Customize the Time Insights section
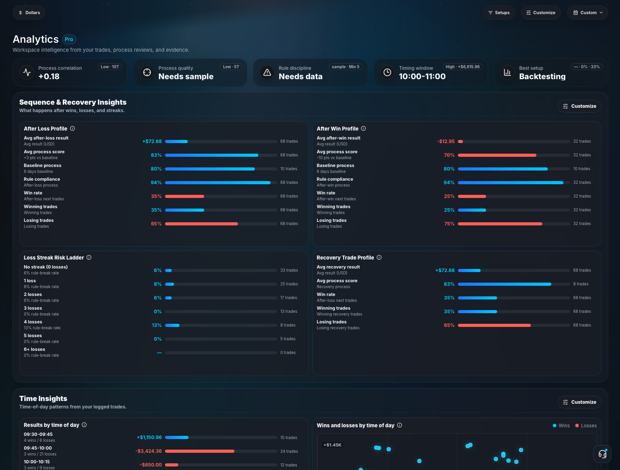 coord(580,402)
